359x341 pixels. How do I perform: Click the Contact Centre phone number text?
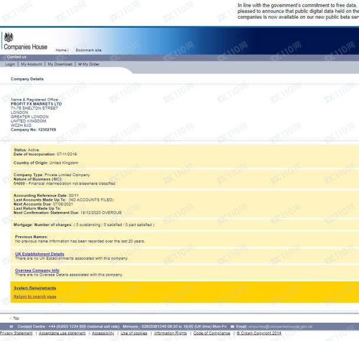69,326
